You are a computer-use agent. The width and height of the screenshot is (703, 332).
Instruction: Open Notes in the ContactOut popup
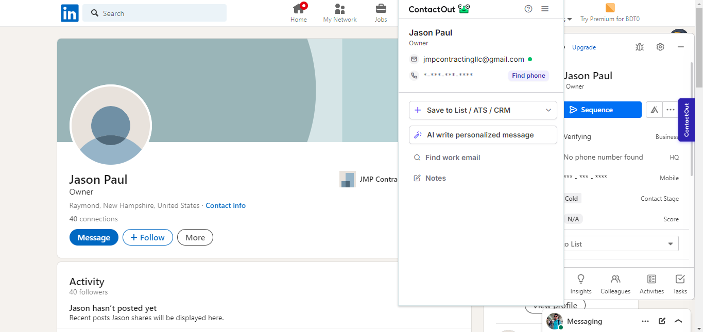pos(430,178)
